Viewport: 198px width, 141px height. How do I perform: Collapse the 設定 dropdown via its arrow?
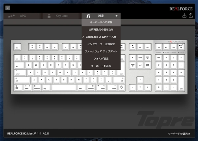tap(116, 16)
